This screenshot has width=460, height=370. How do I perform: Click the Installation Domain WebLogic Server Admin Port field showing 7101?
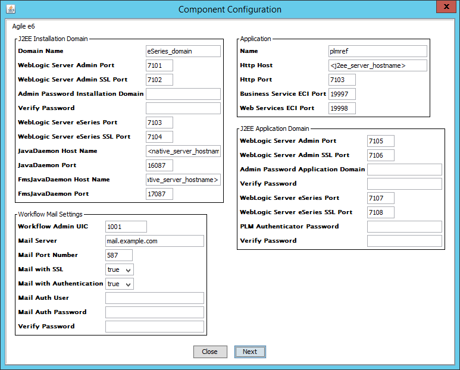(159, 65)
